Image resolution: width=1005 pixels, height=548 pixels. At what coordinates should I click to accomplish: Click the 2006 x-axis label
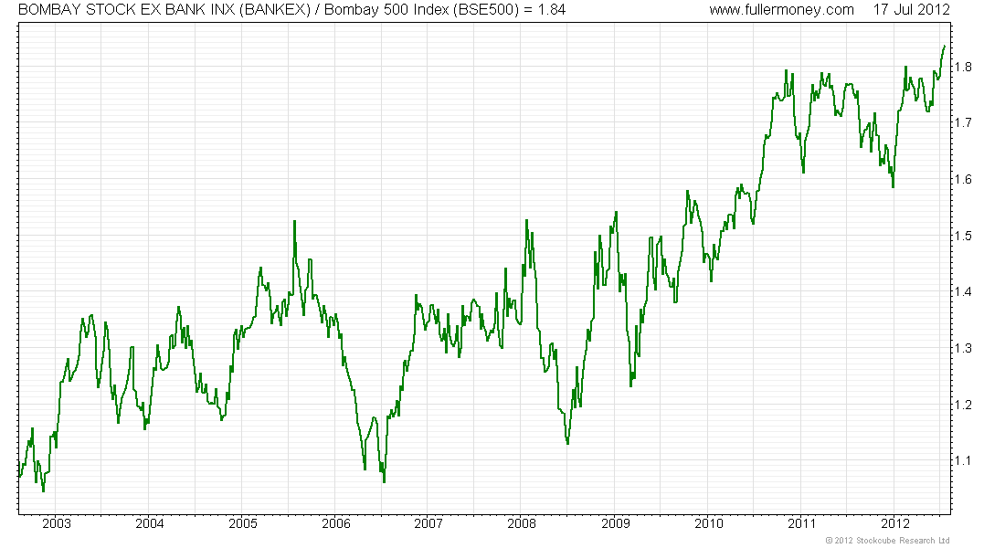point(336,523)
